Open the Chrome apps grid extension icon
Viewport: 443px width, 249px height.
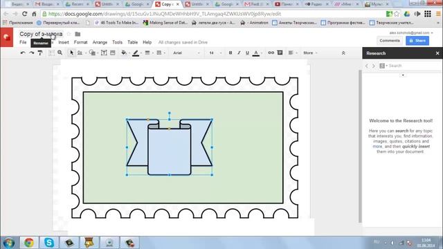pos(428,14)
